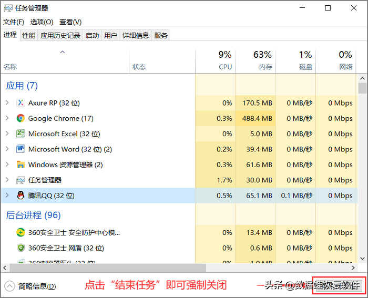Switch to the 启动 tab
368x298 pixels.
click(x=92, y=35)
